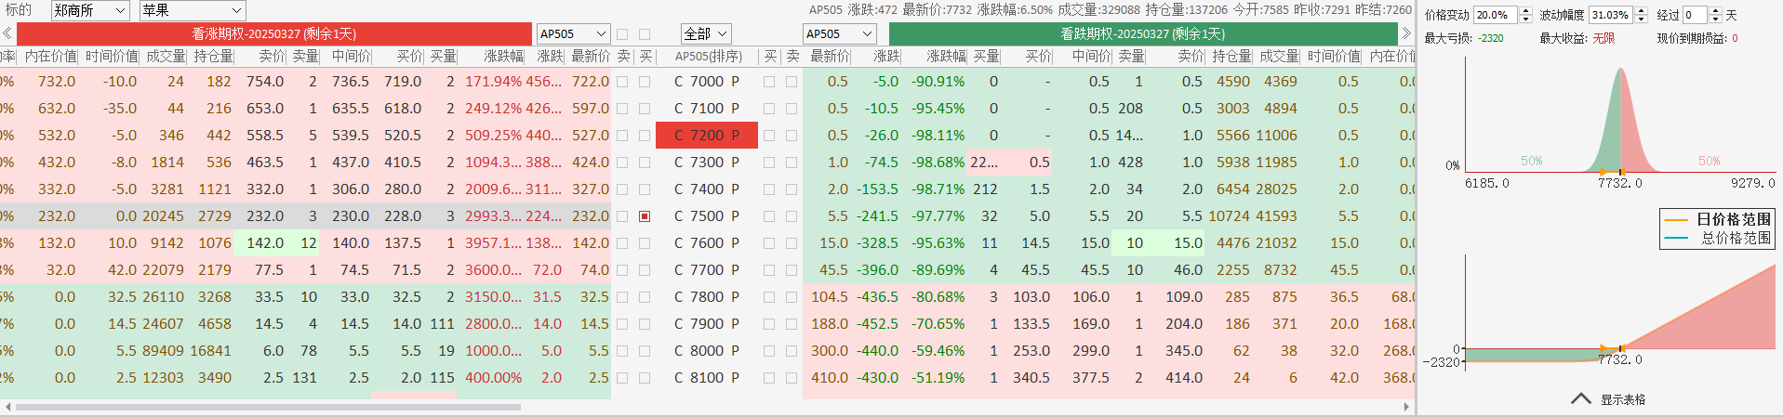Decrease 波动幅度 with the down spinner arrow
Image resolution: width=1783 pixels, height=417 pixels.
1641,20
